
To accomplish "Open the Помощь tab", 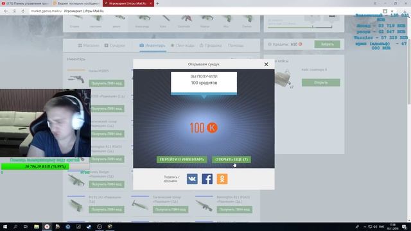I will 236,46.
